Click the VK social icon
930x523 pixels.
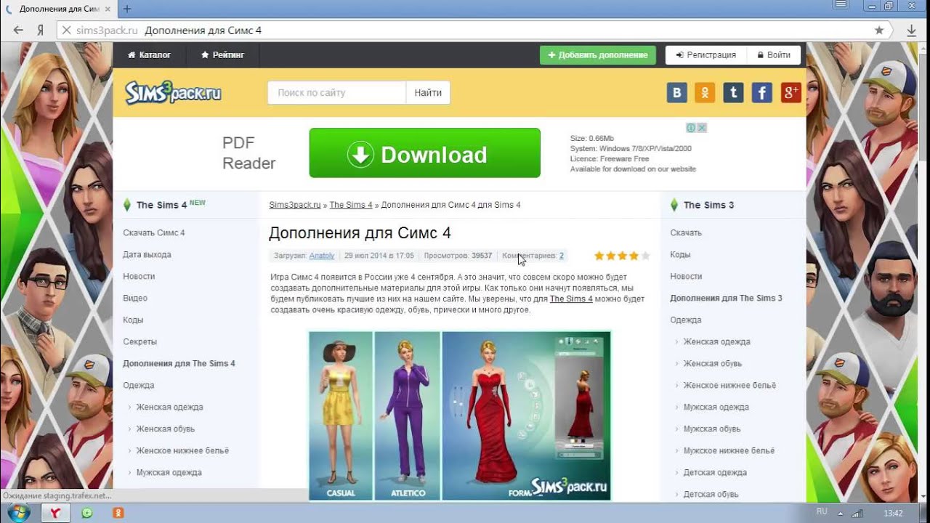(677, 92)
